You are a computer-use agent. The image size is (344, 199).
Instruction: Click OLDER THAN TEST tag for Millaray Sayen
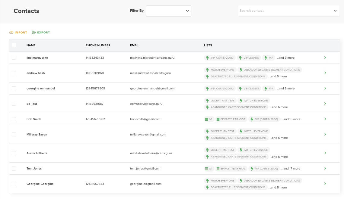click(x=220, y=131)
